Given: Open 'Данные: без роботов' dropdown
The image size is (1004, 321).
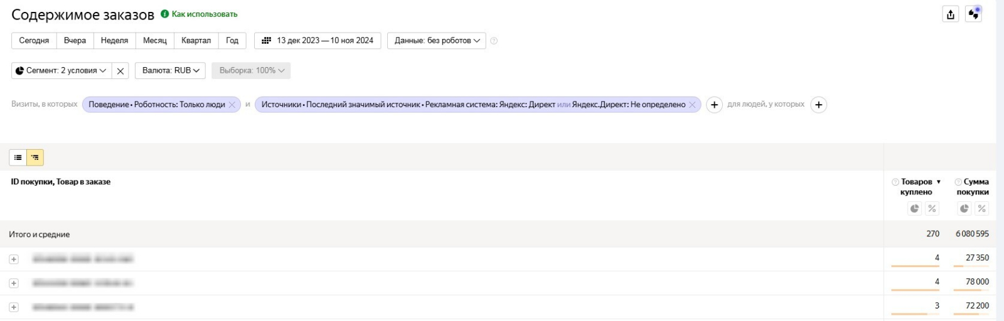Looking at the screenshot, I should (437, 41).
